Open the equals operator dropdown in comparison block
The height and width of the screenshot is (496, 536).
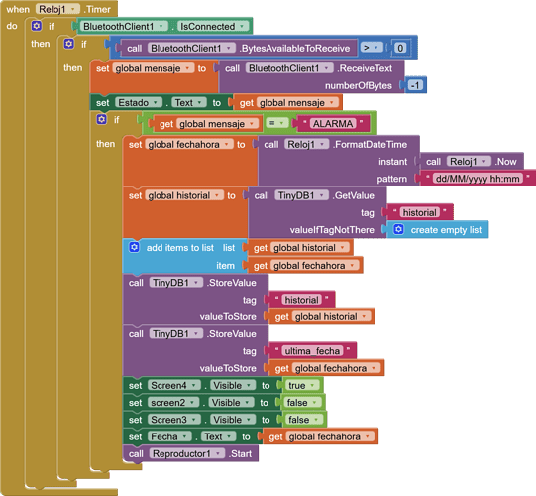click(x=277, y=123)
